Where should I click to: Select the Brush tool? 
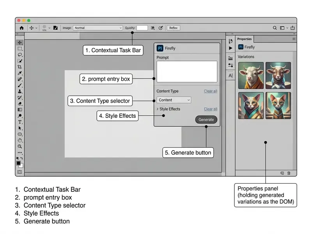click(x=20, y=85)
